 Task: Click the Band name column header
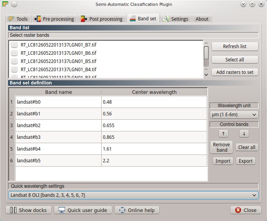58,92
